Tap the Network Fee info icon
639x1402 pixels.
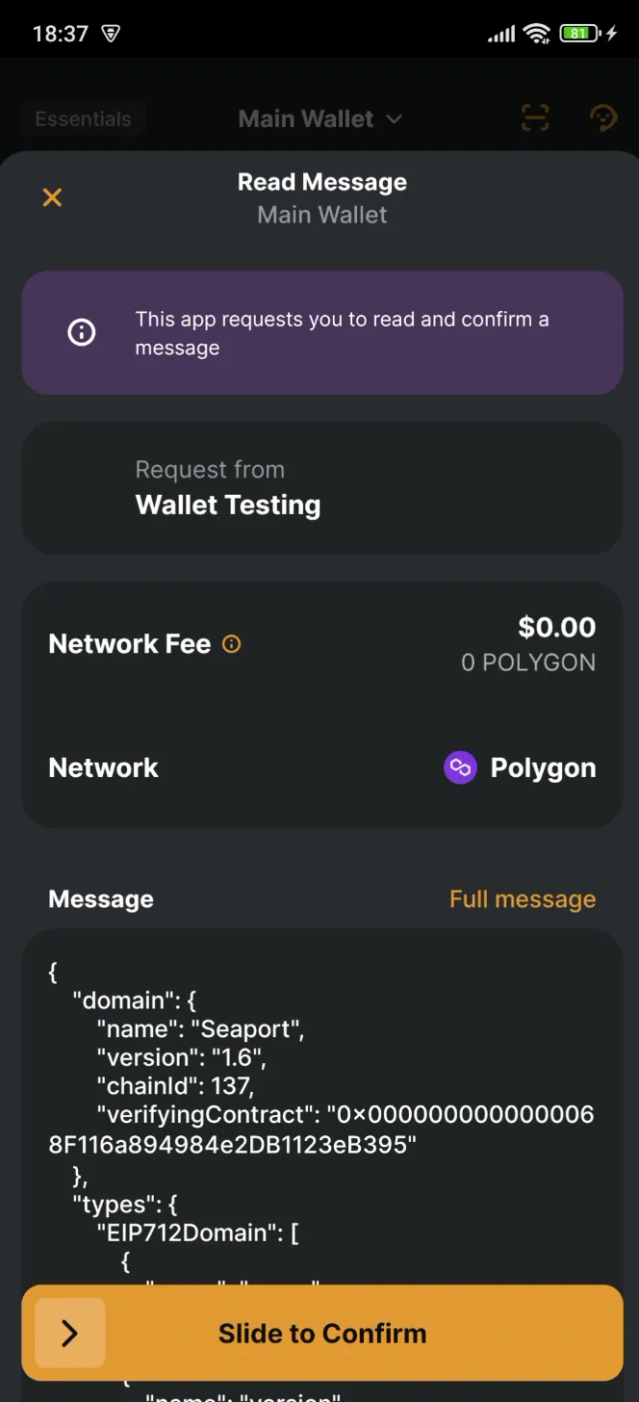(230, 643)
